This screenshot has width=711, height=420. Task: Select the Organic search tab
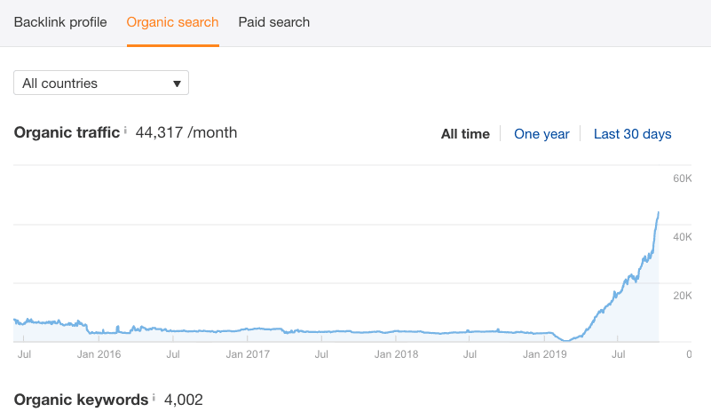[172, 22]
